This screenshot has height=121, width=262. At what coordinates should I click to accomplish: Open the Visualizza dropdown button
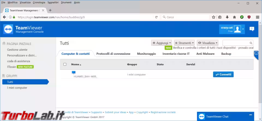coord(208,43)
